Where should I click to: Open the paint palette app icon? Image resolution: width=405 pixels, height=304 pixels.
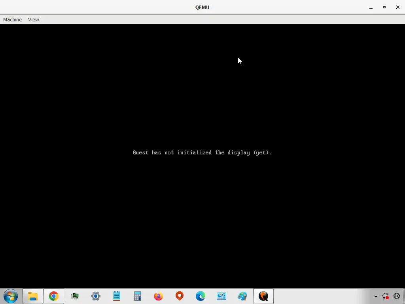tap(242, 296)
